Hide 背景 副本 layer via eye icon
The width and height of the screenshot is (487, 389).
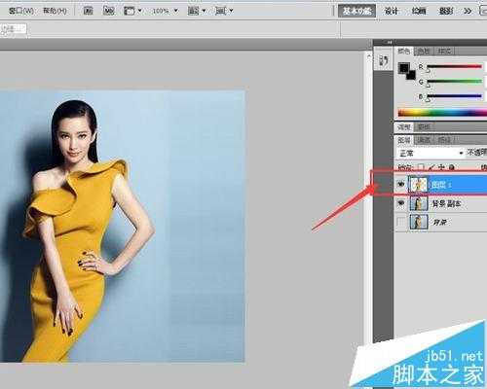(401, 203)
